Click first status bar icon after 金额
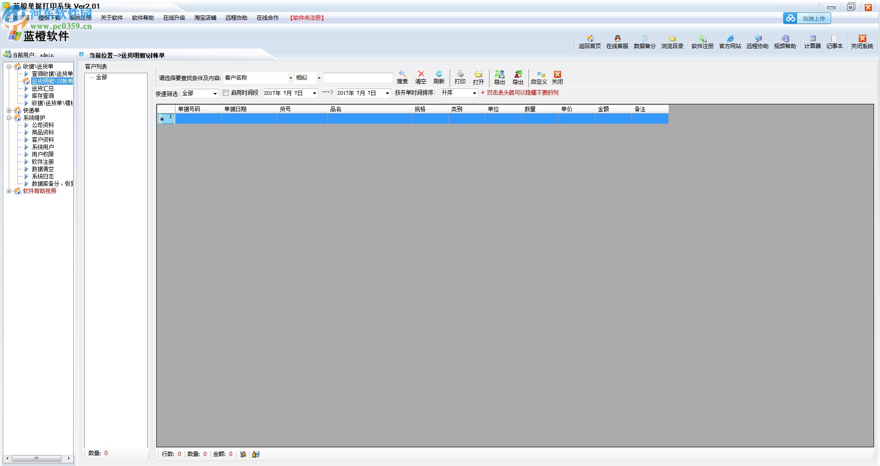Viewport: 880px width, 466px height. [x=243, y=454]
